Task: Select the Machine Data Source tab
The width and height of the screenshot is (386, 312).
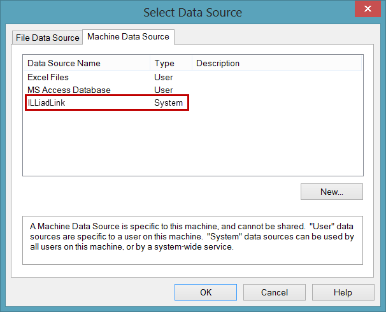Action: [x=128, y=37]
